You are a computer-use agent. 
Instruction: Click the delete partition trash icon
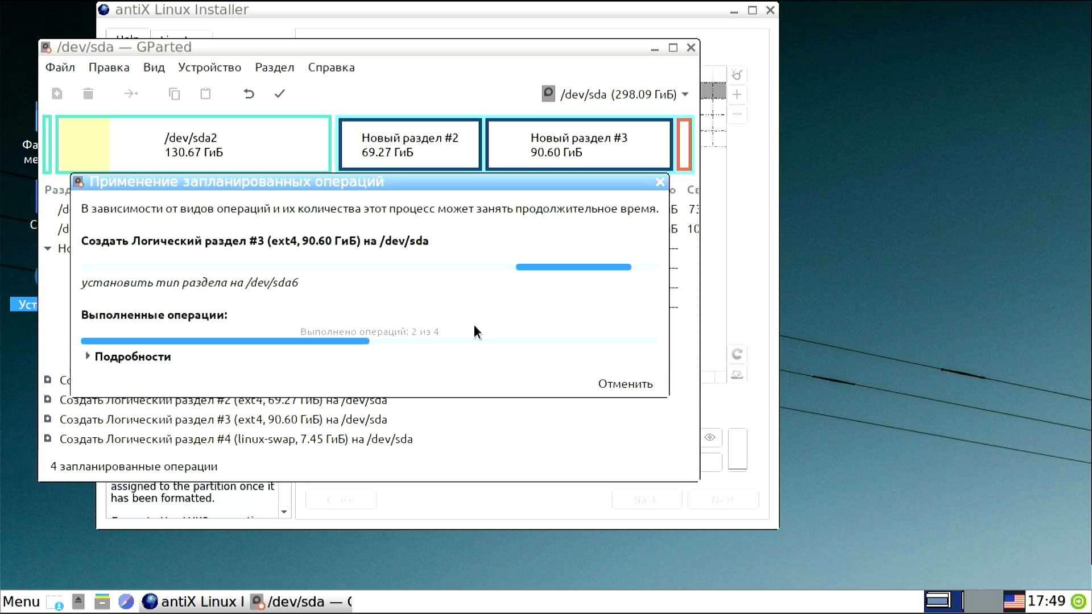88,94
